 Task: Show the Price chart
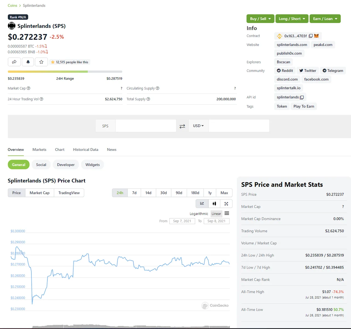click(16, 193)
